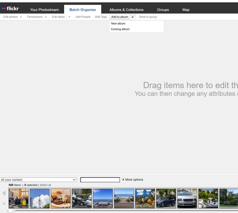Image resolution: width=238 pixels, height=213 pixels.
Task: Go to the Groups tab
Action: pos(163,10)
